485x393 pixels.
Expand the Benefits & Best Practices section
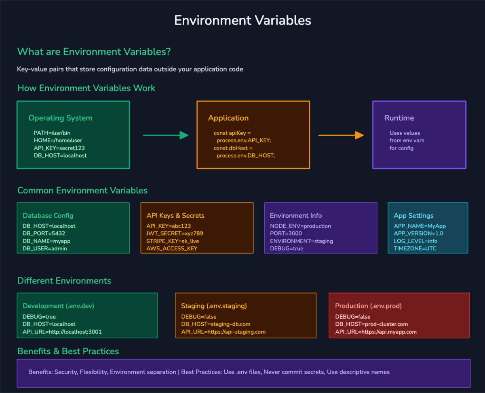tap(67, 351)
